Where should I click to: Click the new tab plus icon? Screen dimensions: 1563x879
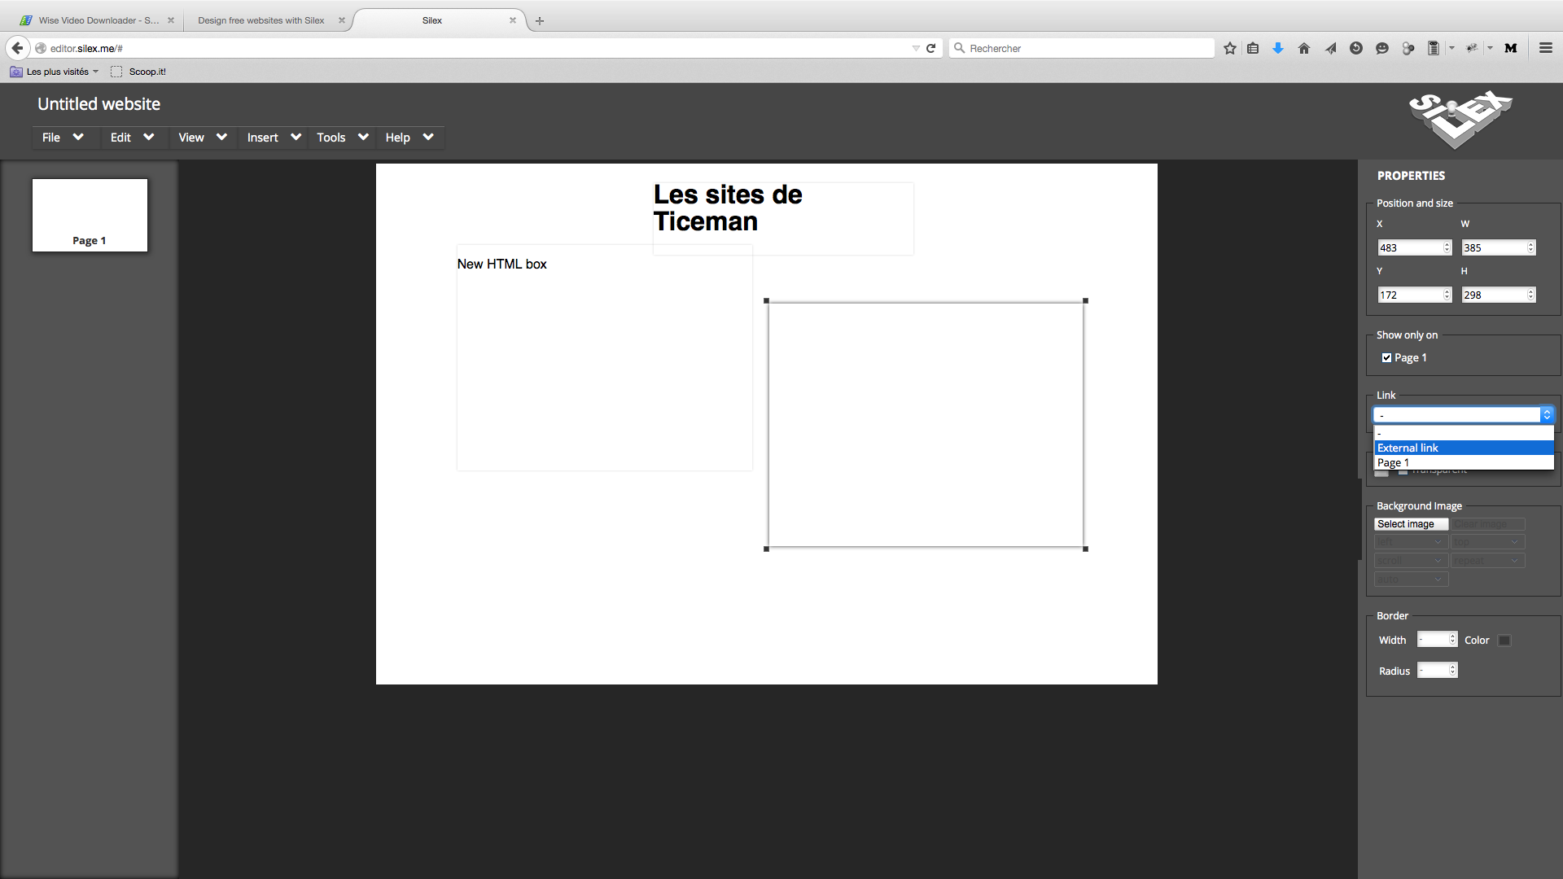pyautogui.click(x=539, y=20)
